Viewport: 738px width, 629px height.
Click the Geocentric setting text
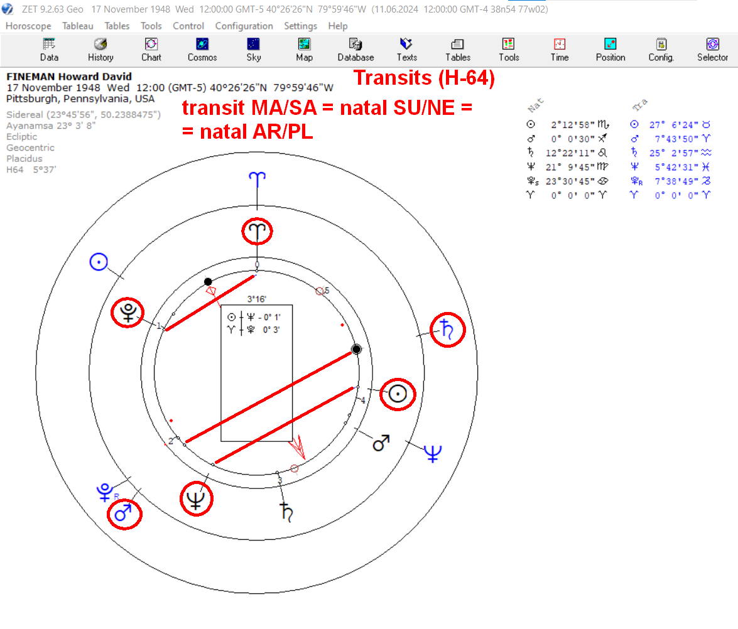tap(30, 148)
